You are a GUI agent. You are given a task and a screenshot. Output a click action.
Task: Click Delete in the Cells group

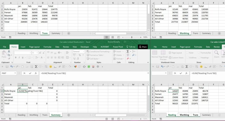pyautogui.click(x=119, y=55)
